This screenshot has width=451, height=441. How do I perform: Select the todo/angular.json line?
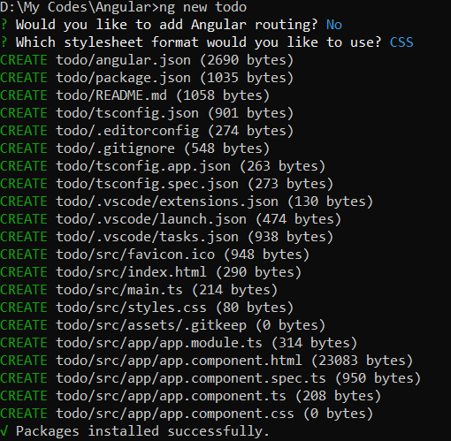pyautogui.click(x=147, y=60)
